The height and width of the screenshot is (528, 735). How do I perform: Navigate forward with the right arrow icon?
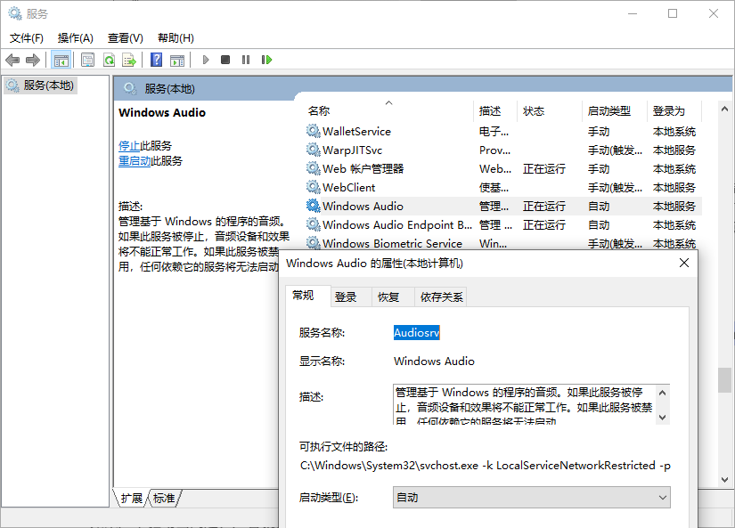point(33,60)
